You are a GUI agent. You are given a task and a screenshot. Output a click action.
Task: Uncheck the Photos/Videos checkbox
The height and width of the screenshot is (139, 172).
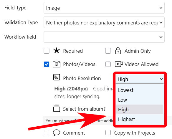(47, 64)
